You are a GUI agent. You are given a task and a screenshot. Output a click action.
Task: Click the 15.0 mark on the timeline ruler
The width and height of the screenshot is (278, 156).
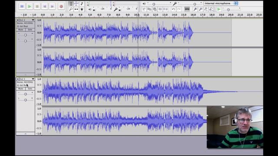pyautogui.click(x=184, y=15)
